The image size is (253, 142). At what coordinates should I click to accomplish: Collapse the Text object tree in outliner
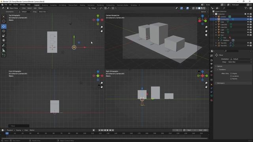pos(216,35)
